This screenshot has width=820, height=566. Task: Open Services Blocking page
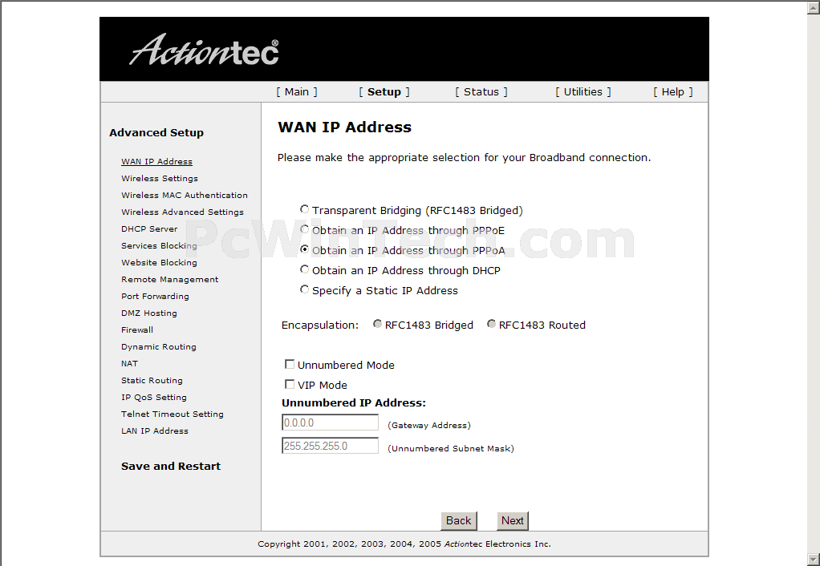point(159,245)
